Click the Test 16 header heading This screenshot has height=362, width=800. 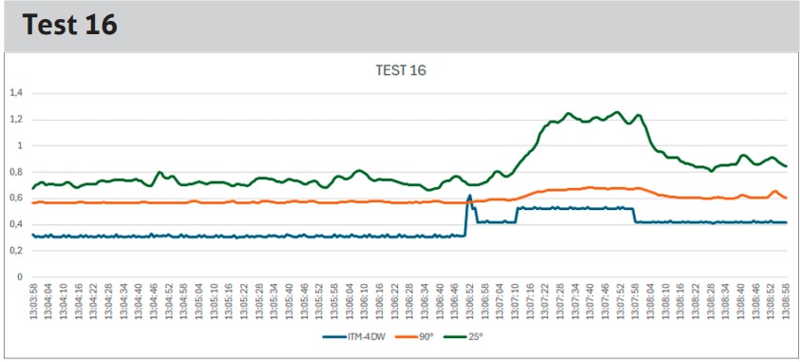(x=70, y=25)
